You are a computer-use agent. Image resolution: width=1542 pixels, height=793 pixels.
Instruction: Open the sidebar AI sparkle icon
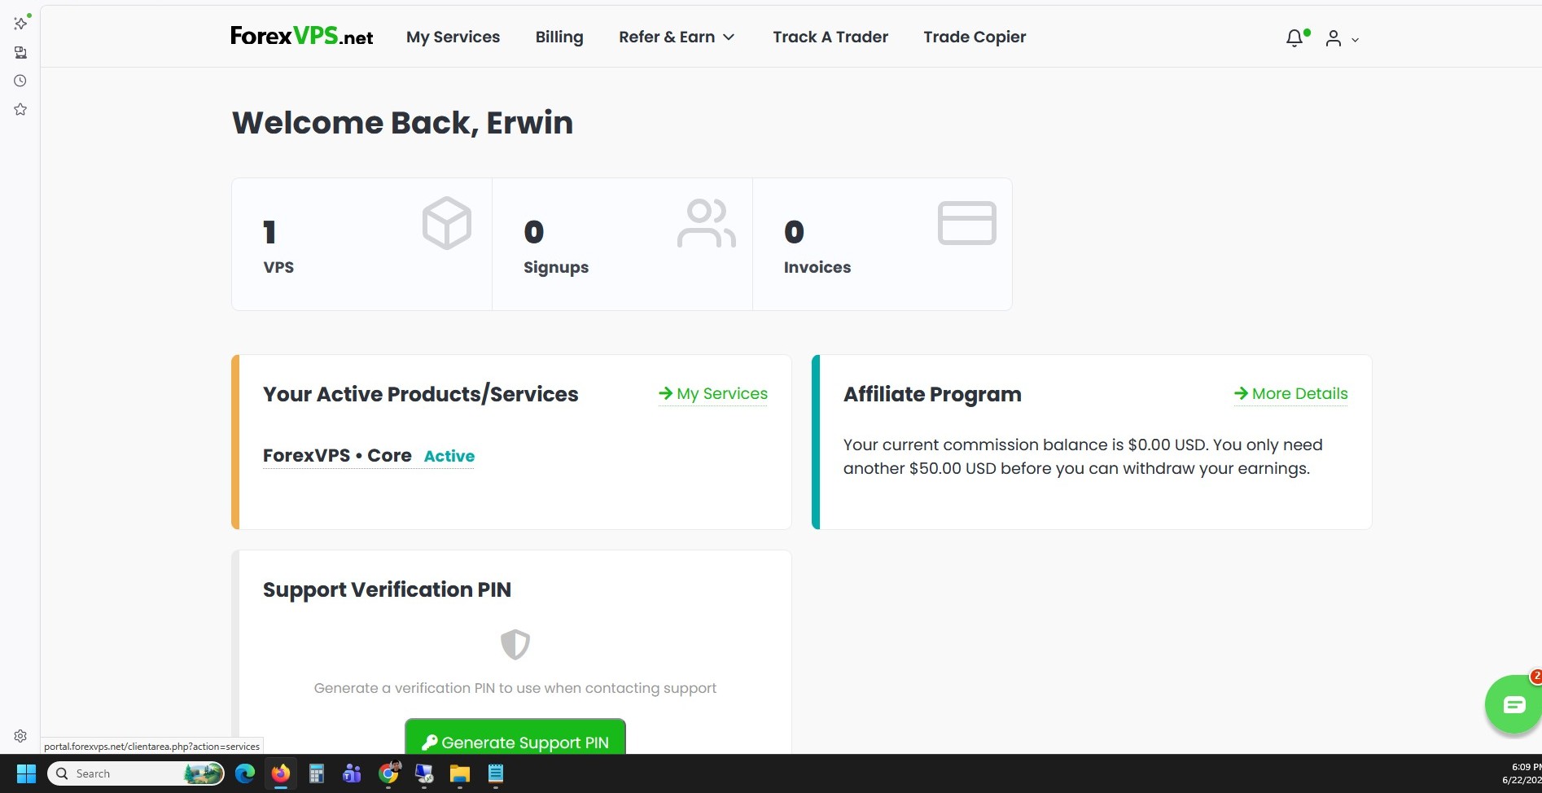coord(20,24)
